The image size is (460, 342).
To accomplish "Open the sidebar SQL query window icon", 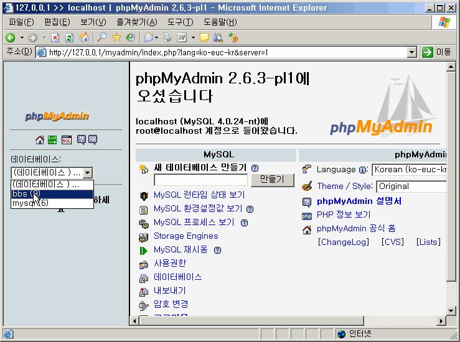I will coord(67,140).
